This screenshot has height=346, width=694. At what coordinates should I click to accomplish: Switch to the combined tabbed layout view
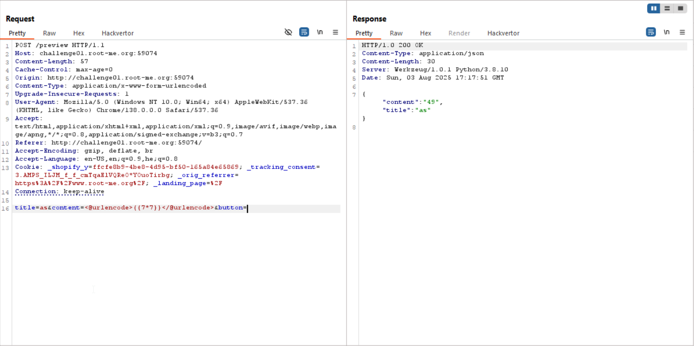point(680,8)
